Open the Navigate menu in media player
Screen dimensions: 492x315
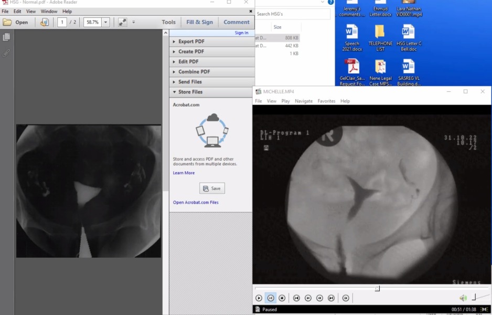tap(304, 100)
